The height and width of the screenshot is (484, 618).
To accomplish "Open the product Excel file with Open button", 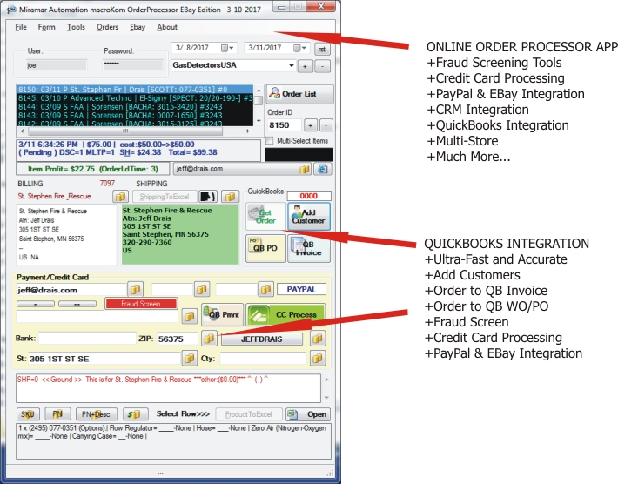I will 308,414.
